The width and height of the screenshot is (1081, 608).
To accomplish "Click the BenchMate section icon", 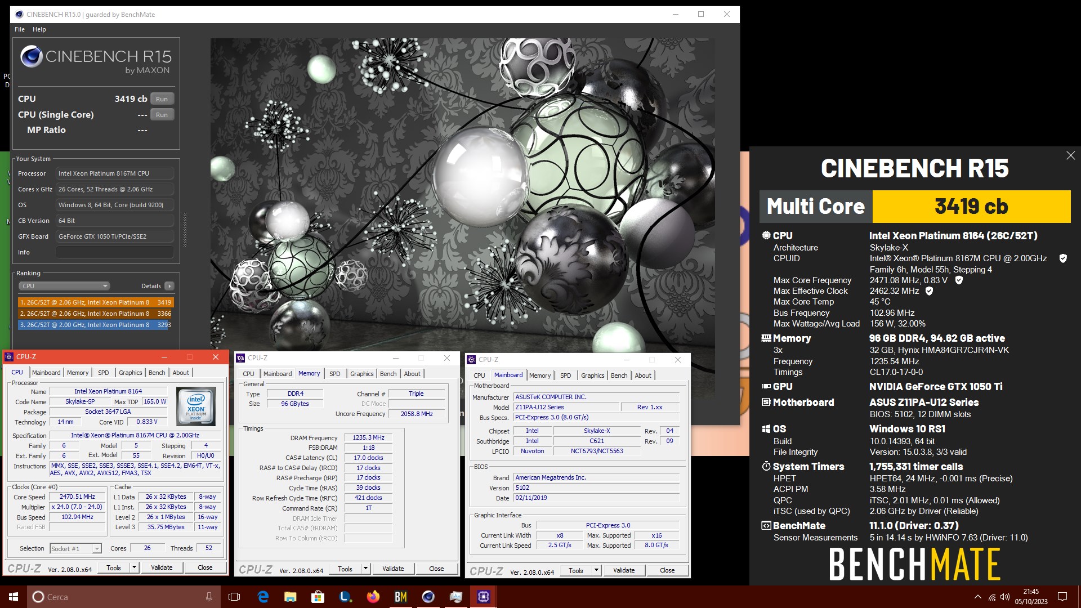I will pyautogui.click(x=766, y=525).
